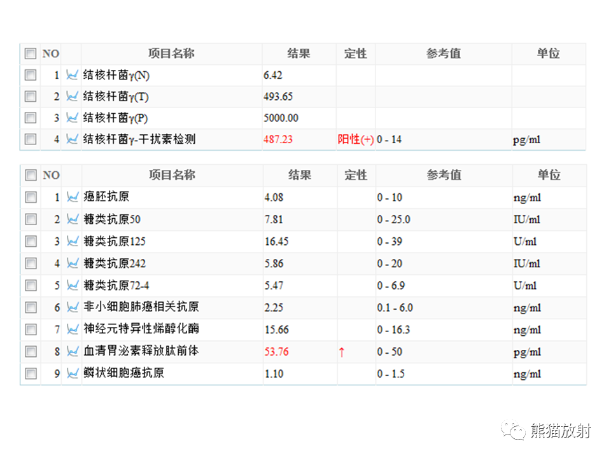Check the box for 结核杆菌γ(P) row
The width and height of the screenshot is (611, 458).
point(31,118)
